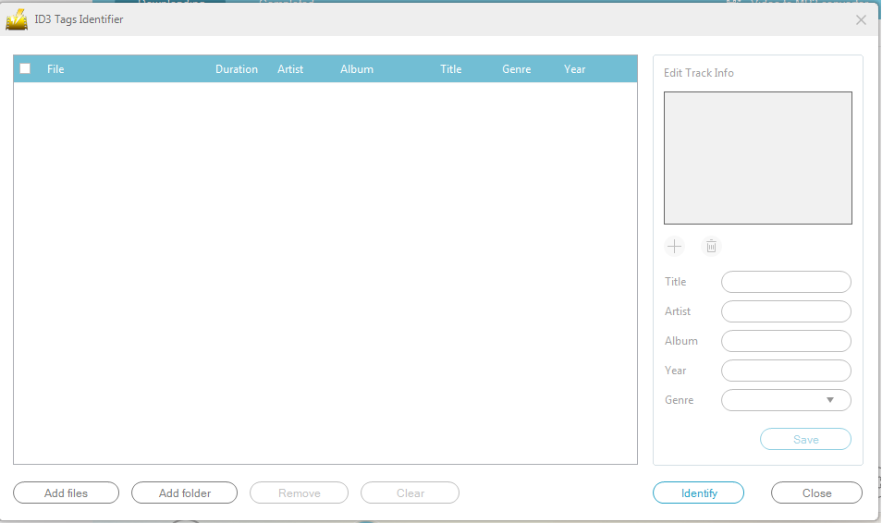Screen dimensions: 882x523
Task: Click the Close button at bottom right
Action: coord(816,493)
